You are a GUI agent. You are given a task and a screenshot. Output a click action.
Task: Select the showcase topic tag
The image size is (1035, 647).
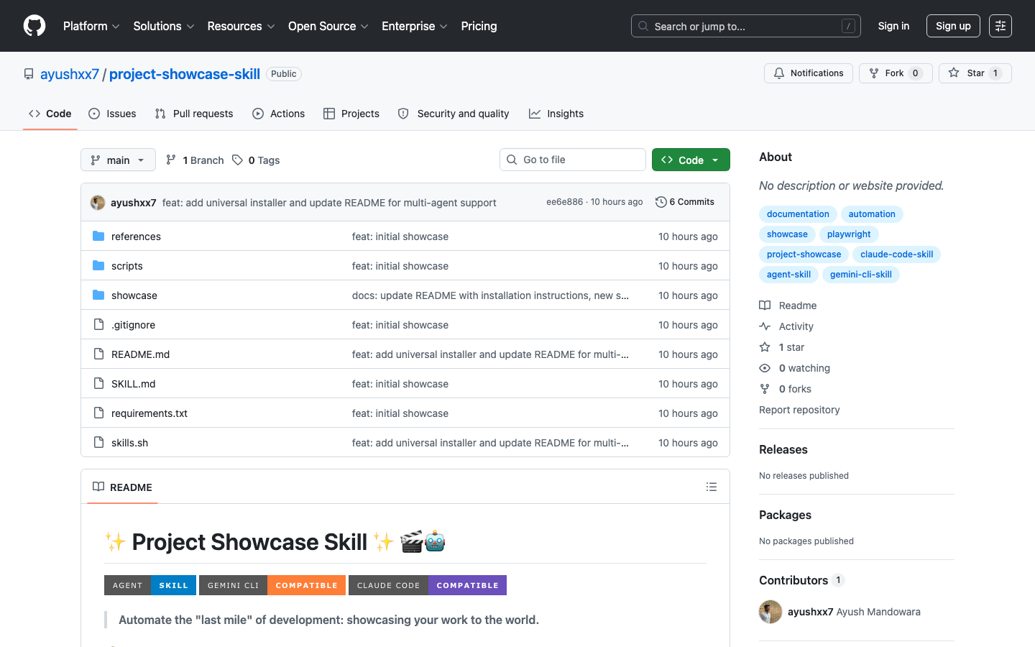click(x=787, y=234)
